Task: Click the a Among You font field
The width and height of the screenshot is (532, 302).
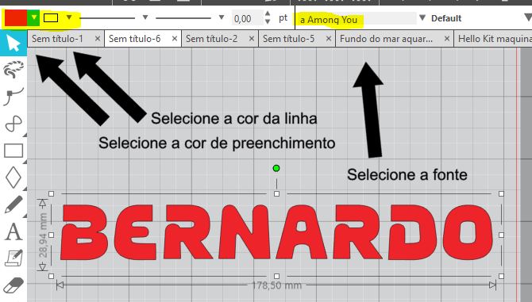Action: tap(356, 19)
